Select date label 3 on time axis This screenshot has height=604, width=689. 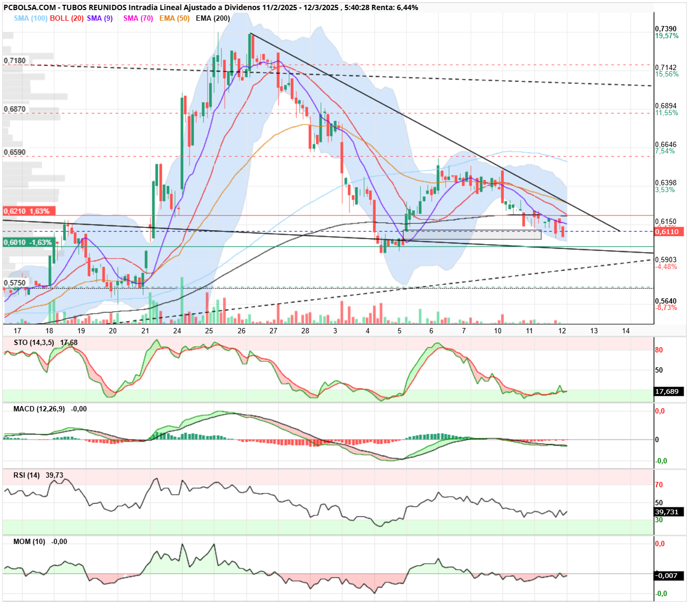[x=335, y=331]
